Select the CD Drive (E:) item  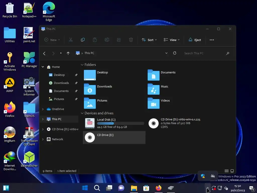click(114, 137)
